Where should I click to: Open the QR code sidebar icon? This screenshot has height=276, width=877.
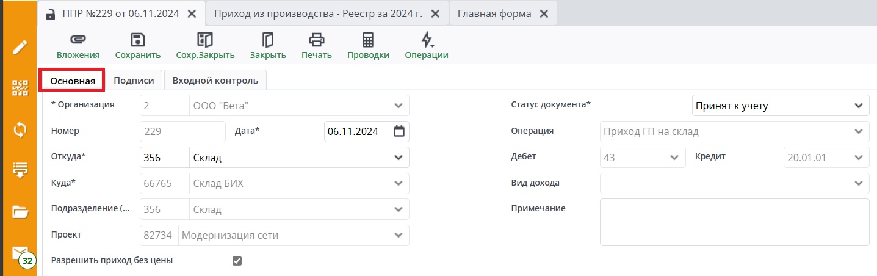(20, 88)
